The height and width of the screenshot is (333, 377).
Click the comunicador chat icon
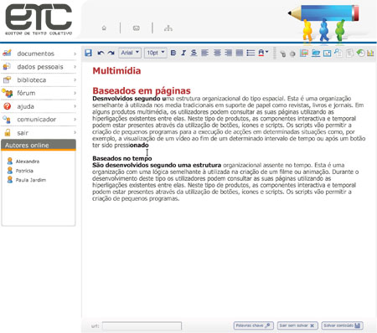pyautogui.click(x=7, y=120)
